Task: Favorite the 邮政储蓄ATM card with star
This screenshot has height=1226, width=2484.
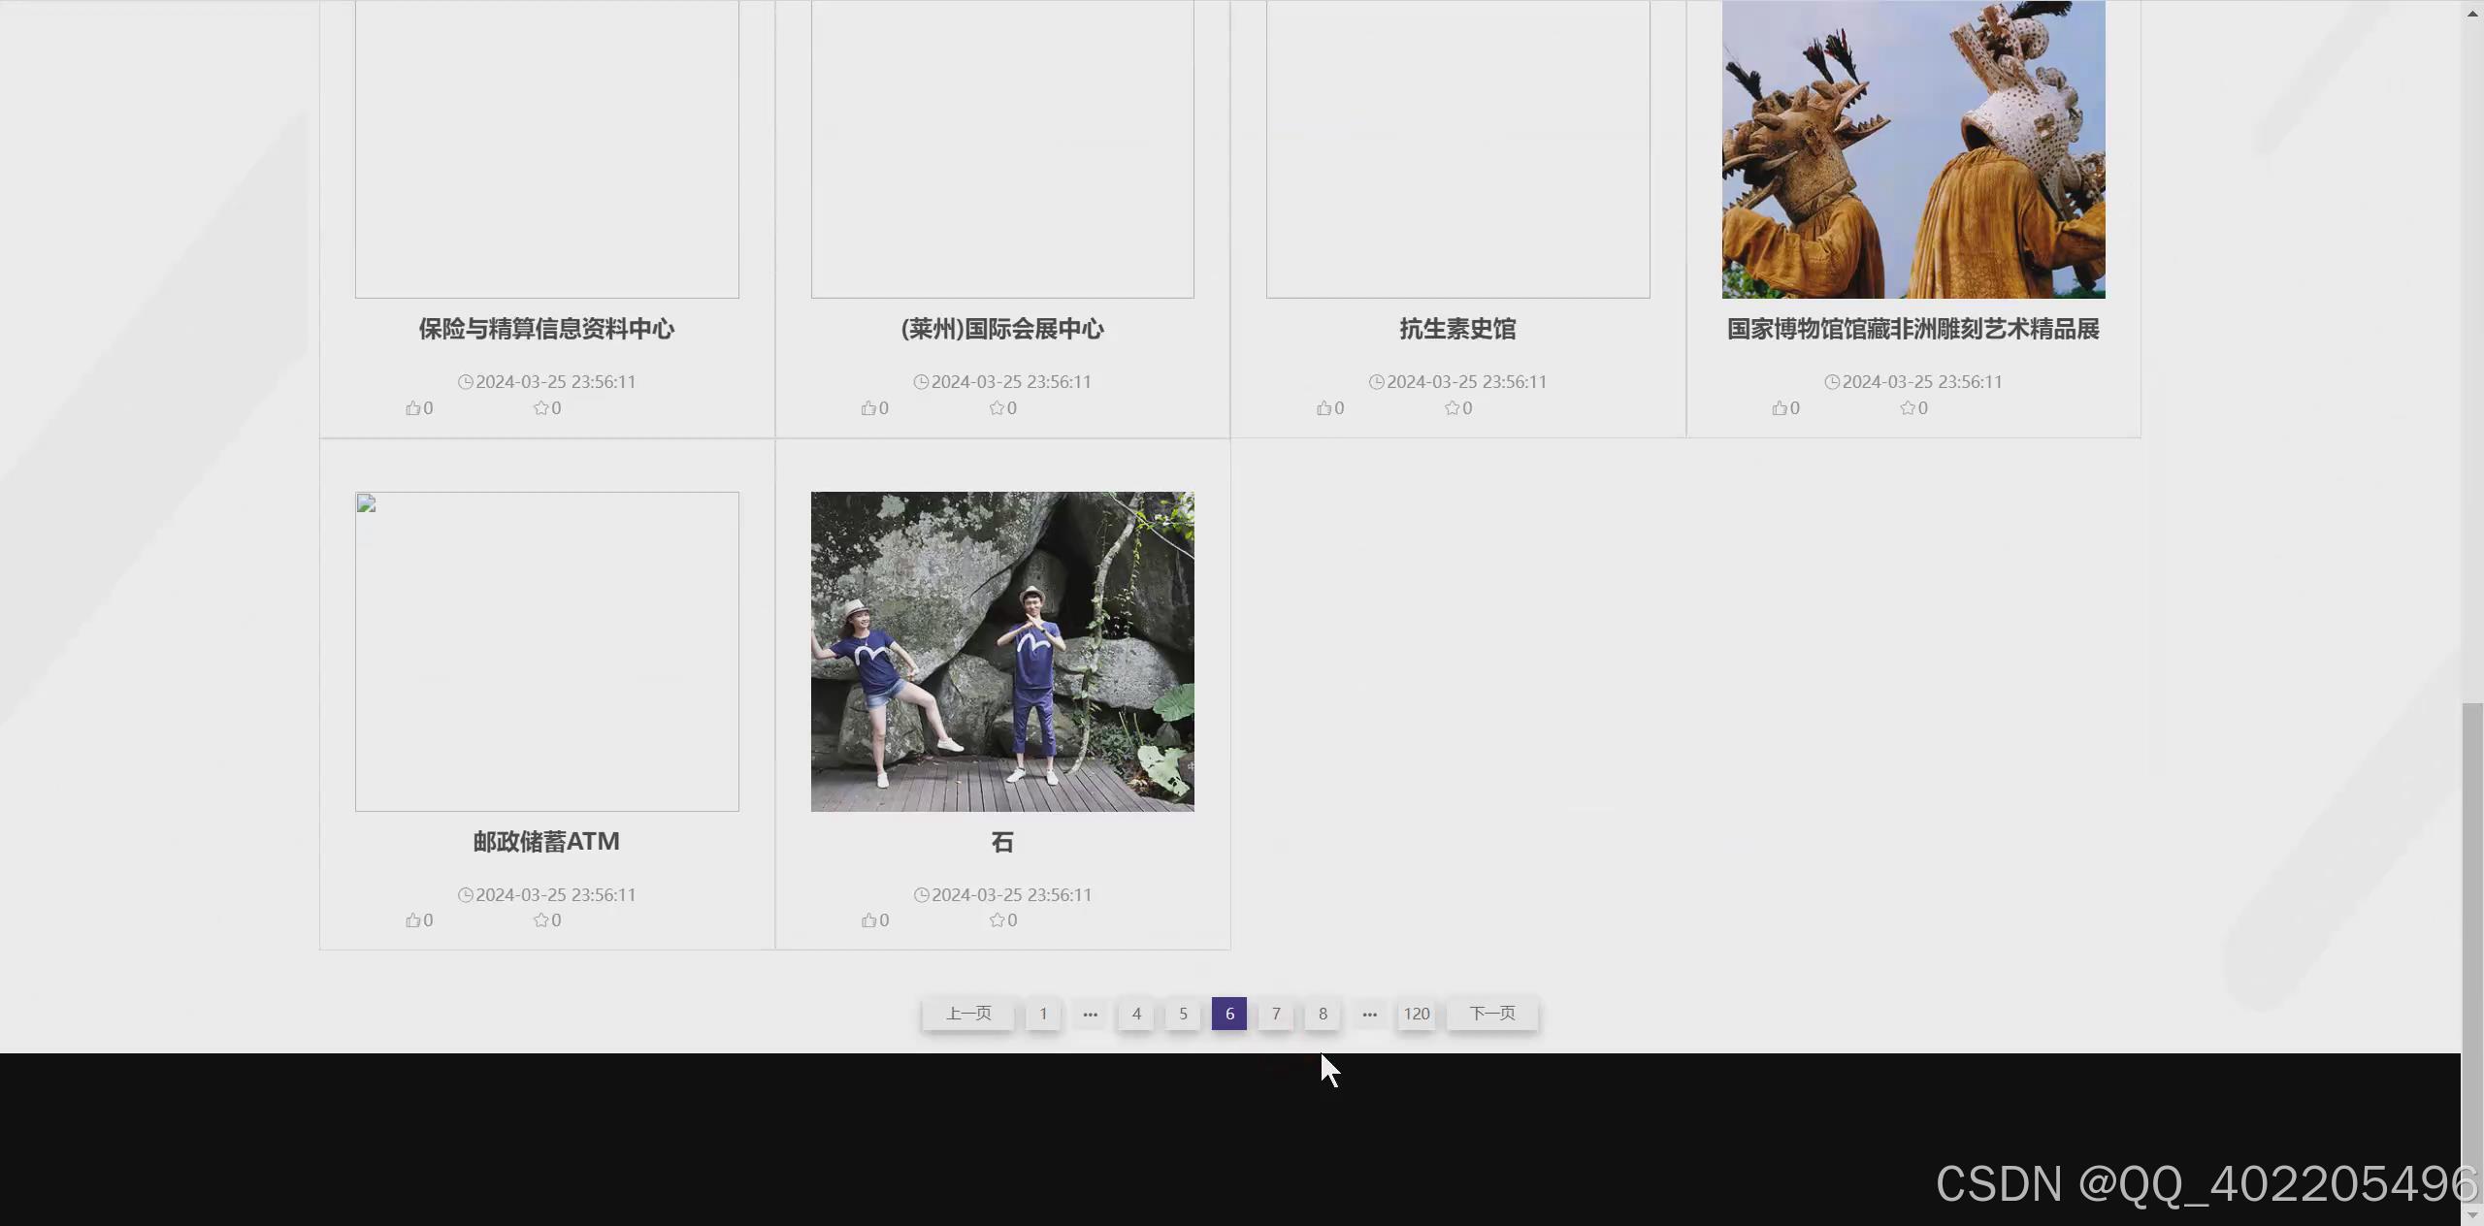Action: 540,920
